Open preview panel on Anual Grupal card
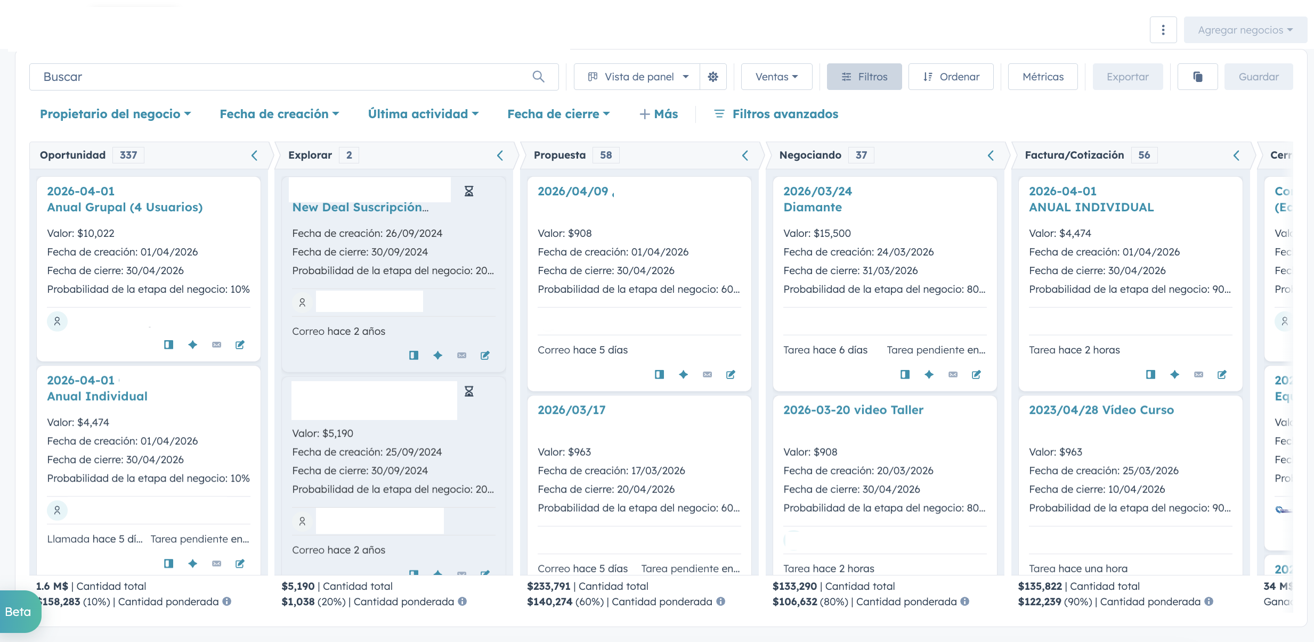1314x642 pixels. [x=168, y=345]
